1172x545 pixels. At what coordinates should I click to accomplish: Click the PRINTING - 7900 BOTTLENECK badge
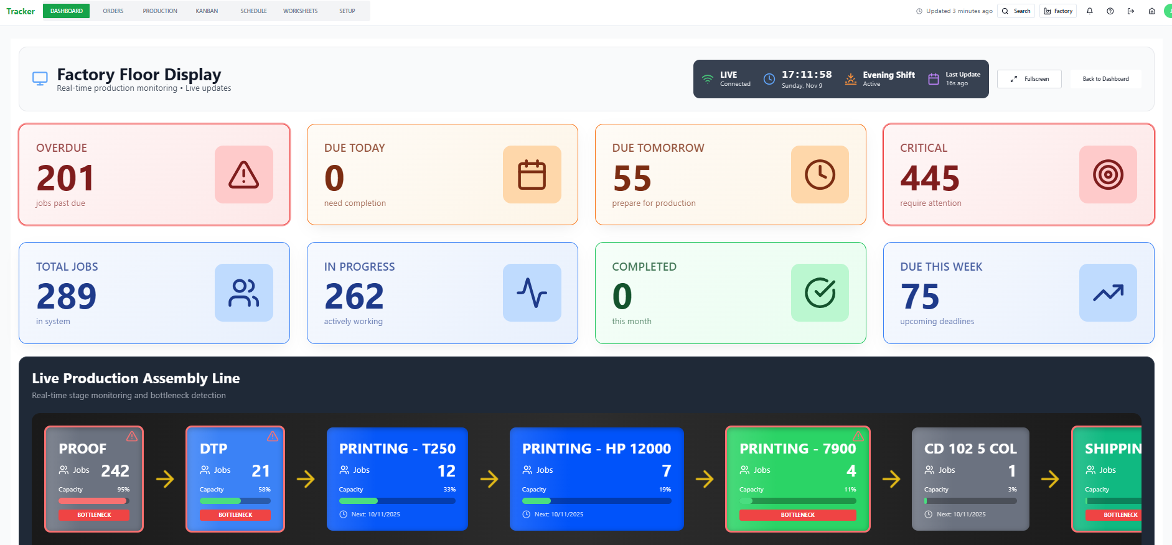[798, 515]
